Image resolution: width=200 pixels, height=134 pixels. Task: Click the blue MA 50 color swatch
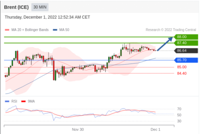tap(55, 30)
